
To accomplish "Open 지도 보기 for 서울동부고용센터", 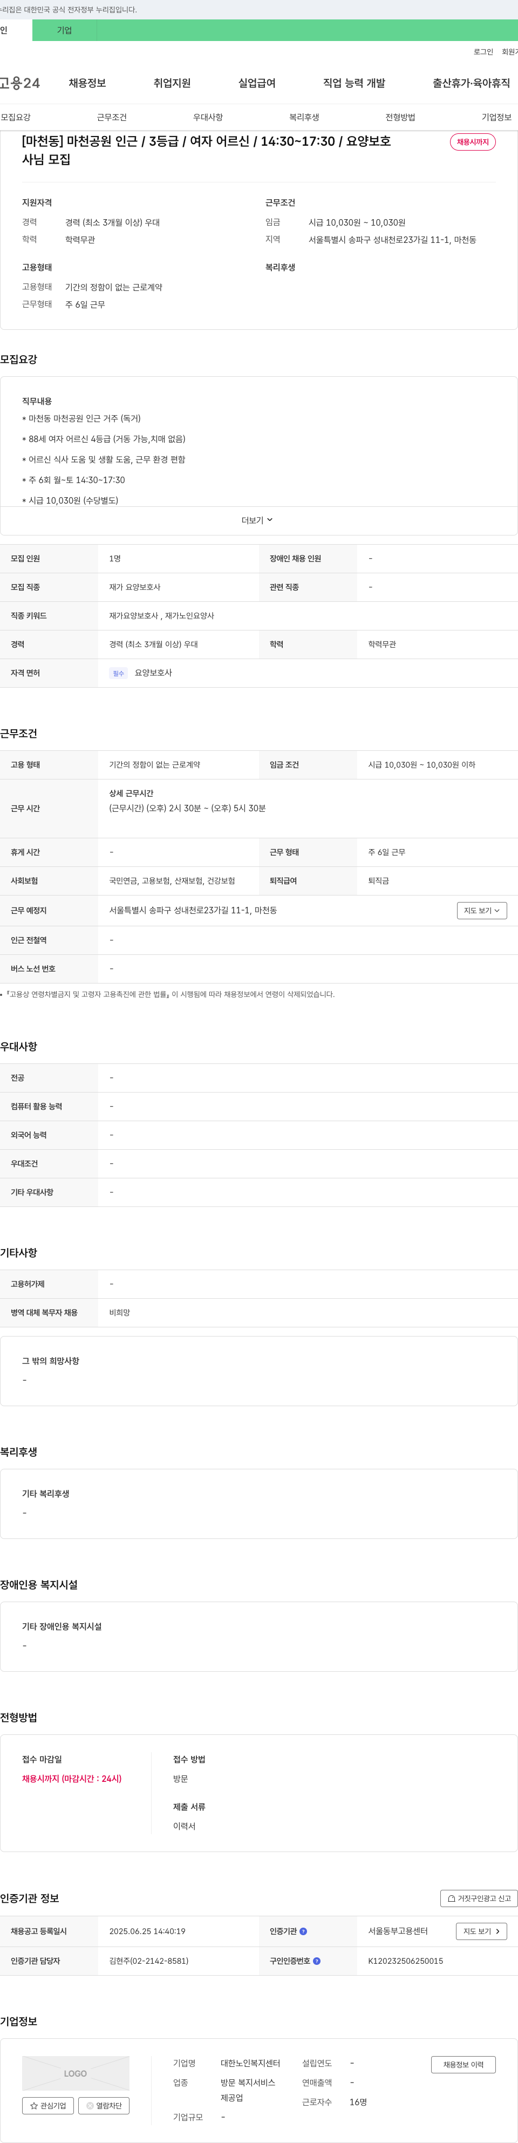I will 481,1932.
